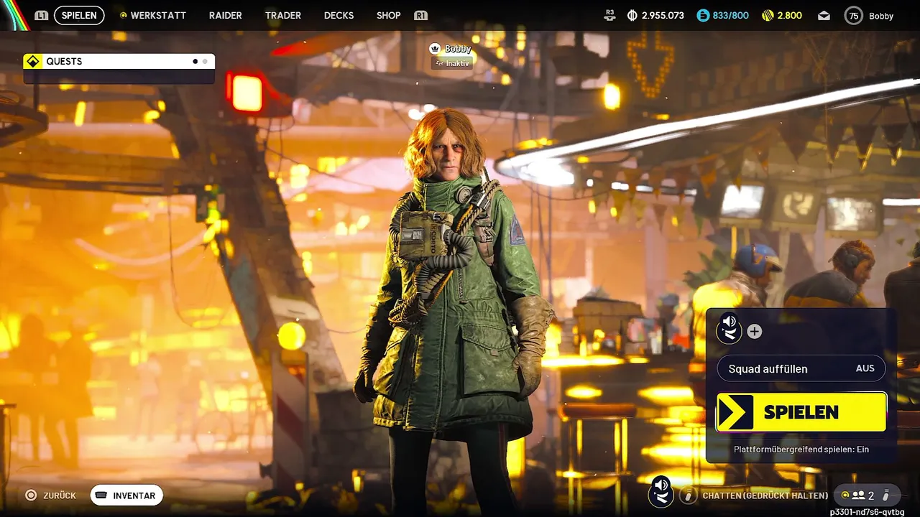Open the SHOP tab
920x517 pixels.
coord(388,15)
